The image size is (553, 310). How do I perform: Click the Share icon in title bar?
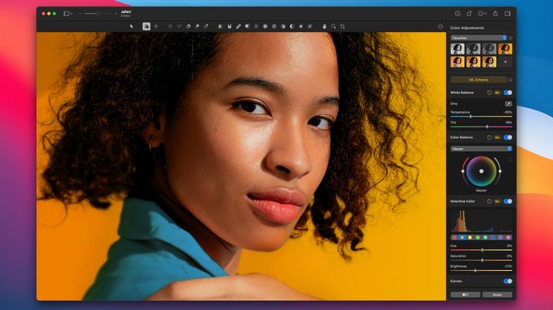coord(495,14)
